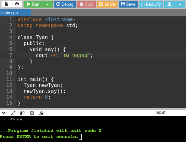186x142 pixels.
Task: Open the Run options dropdown arrow
Action: pos(47,4)
